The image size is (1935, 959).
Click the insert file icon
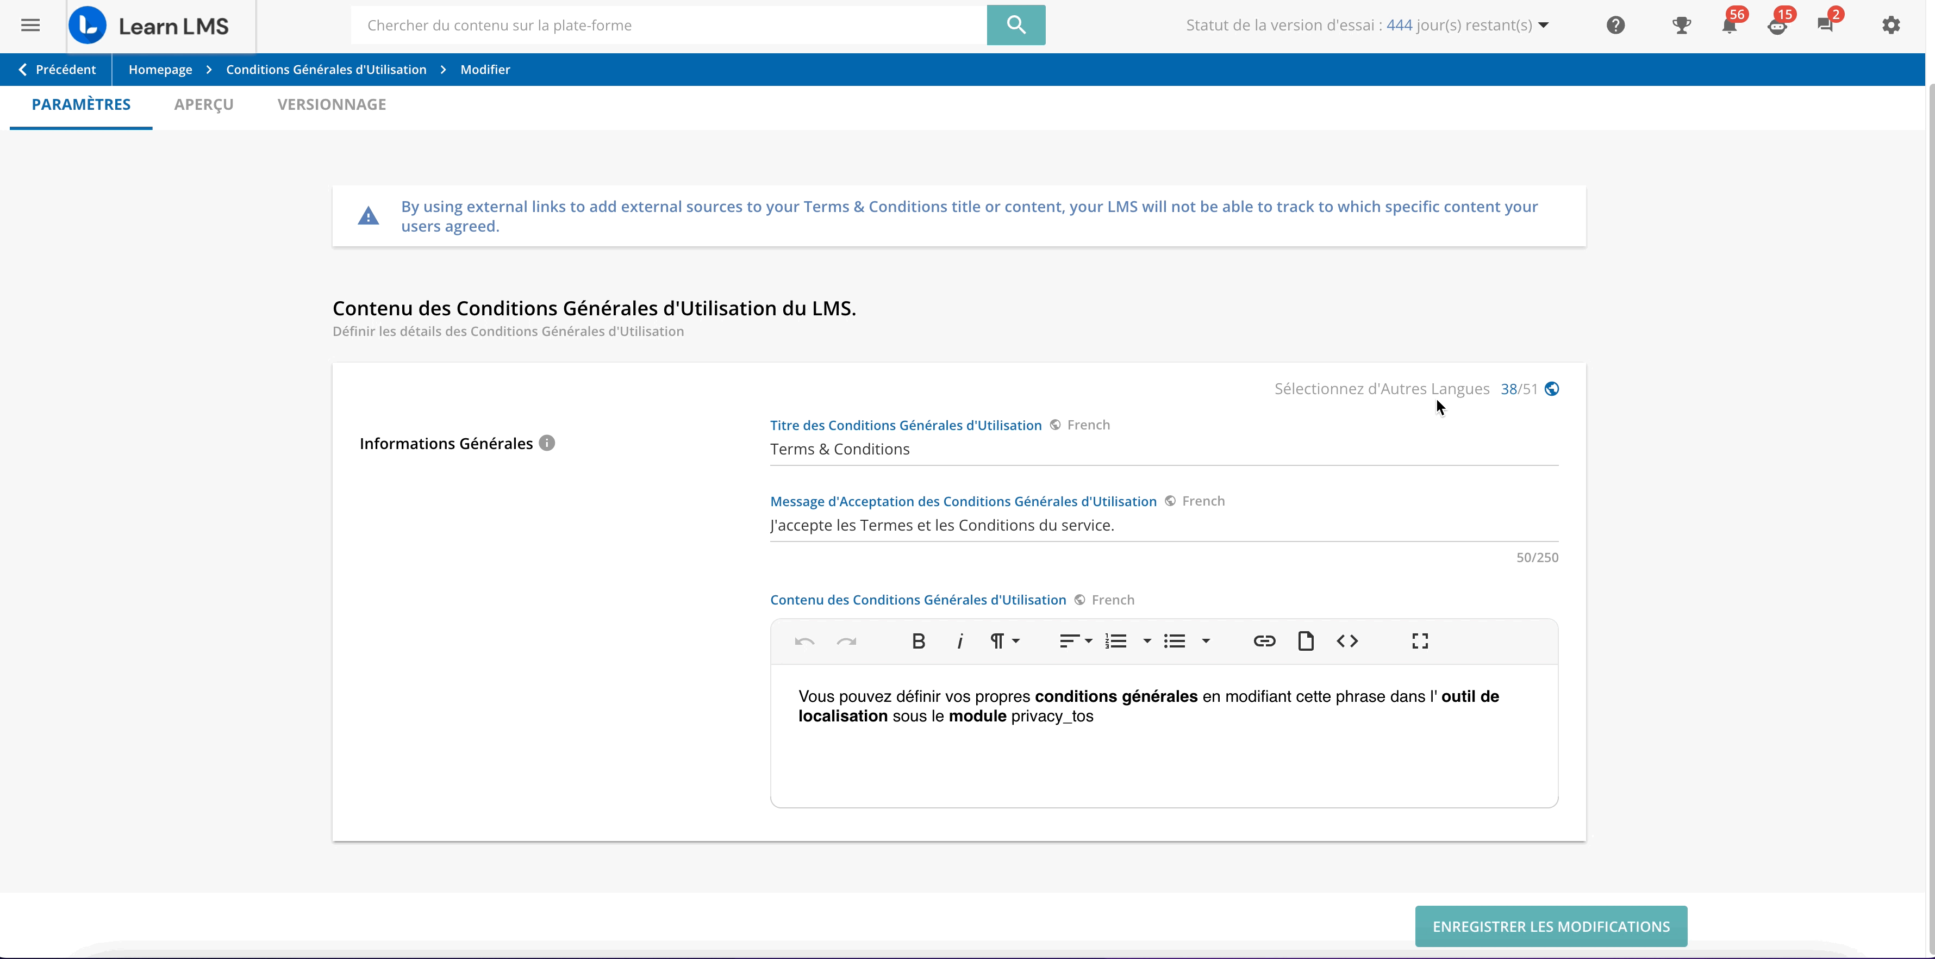pos(1306,641)
